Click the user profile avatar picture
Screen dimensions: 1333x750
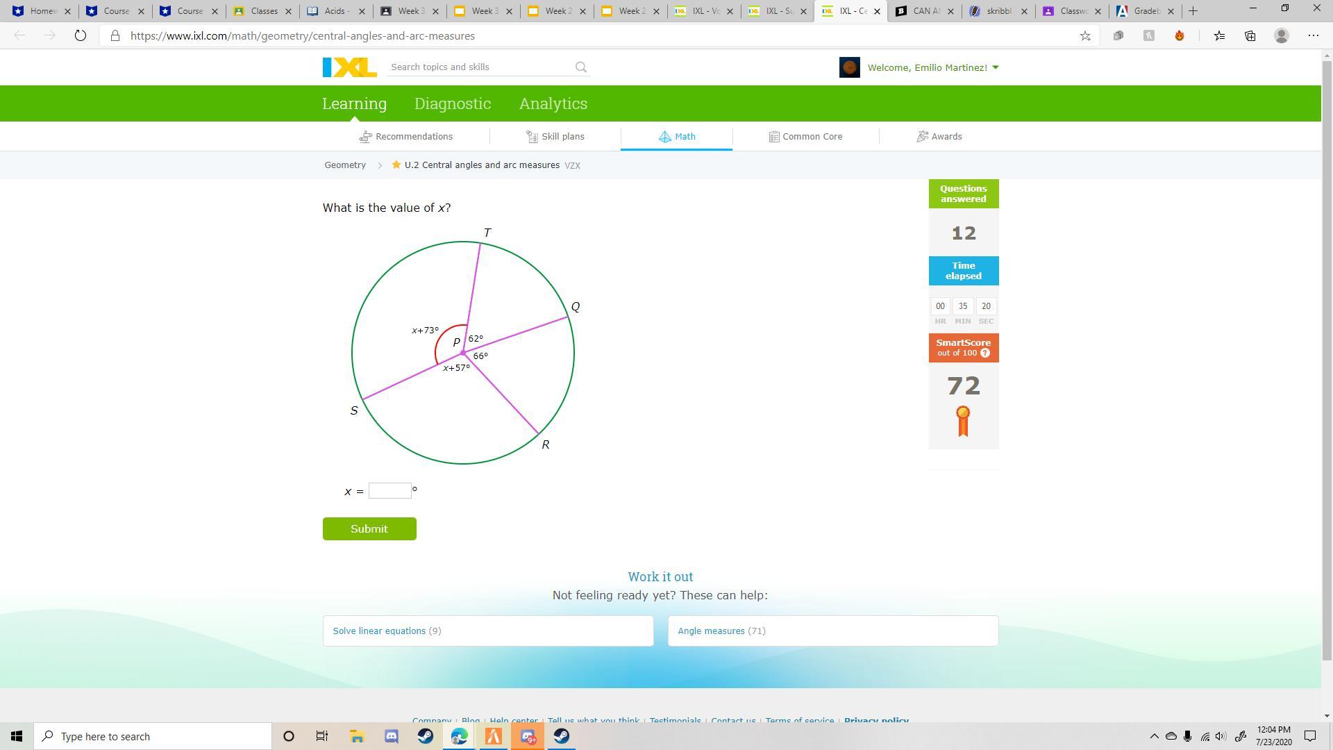849,67
